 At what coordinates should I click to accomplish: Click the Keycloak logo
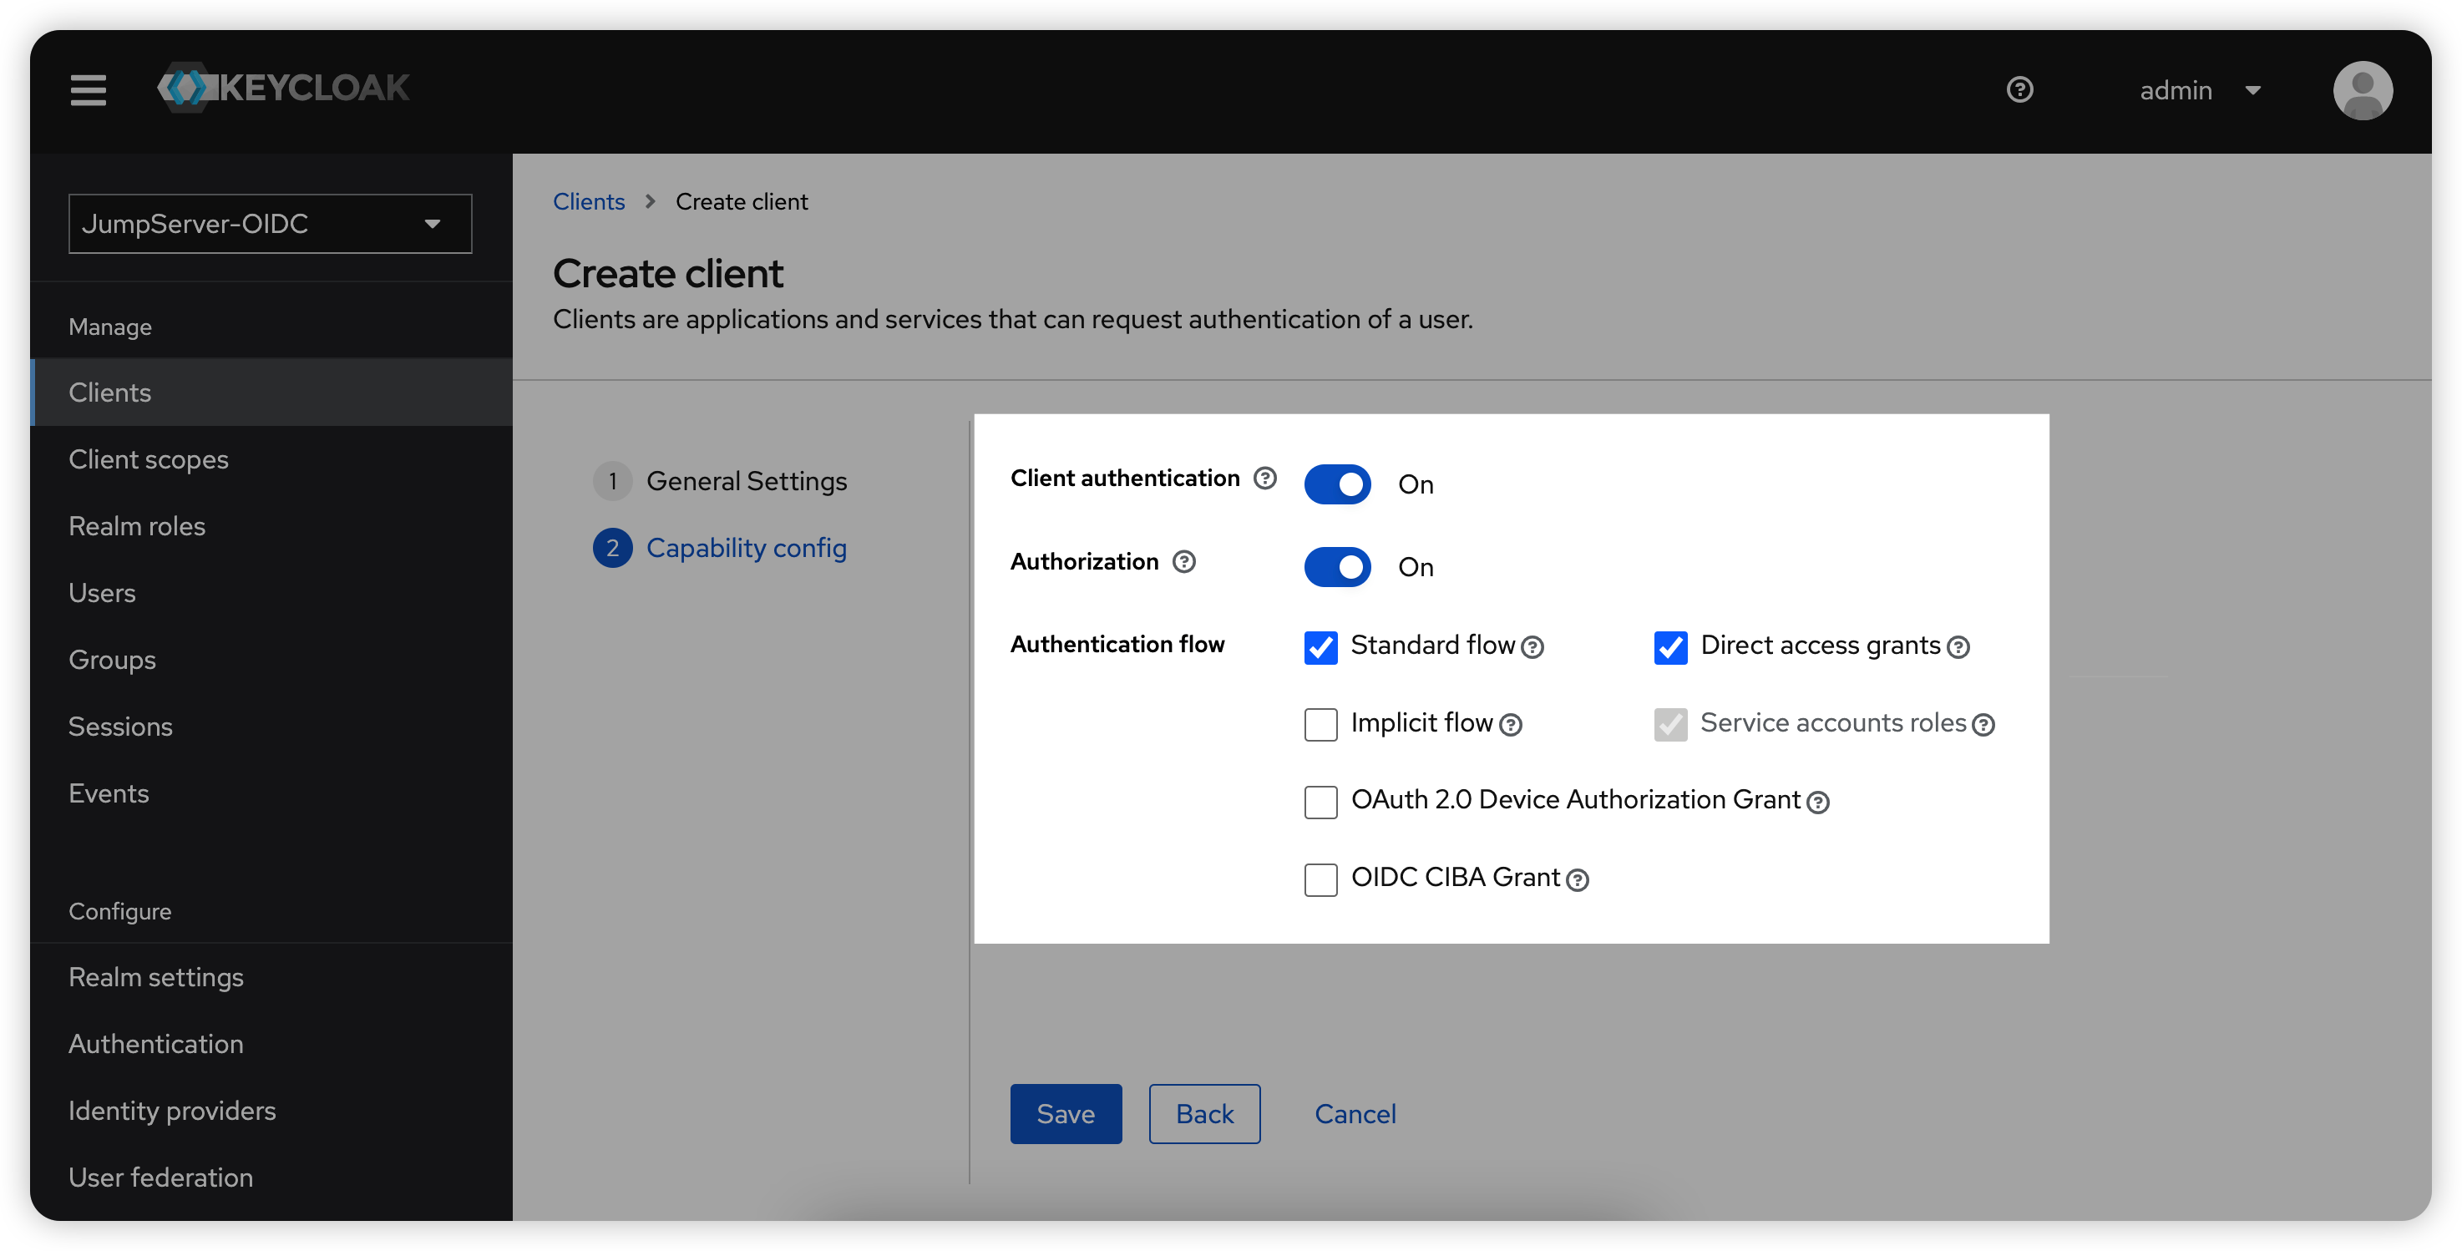click(284, 88)
